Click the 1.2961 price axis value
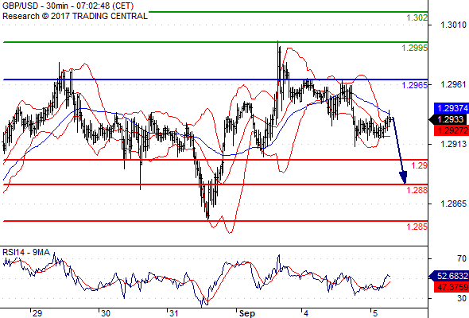The height and width of the screenshot is (318, 469). (x=453, y=84)
